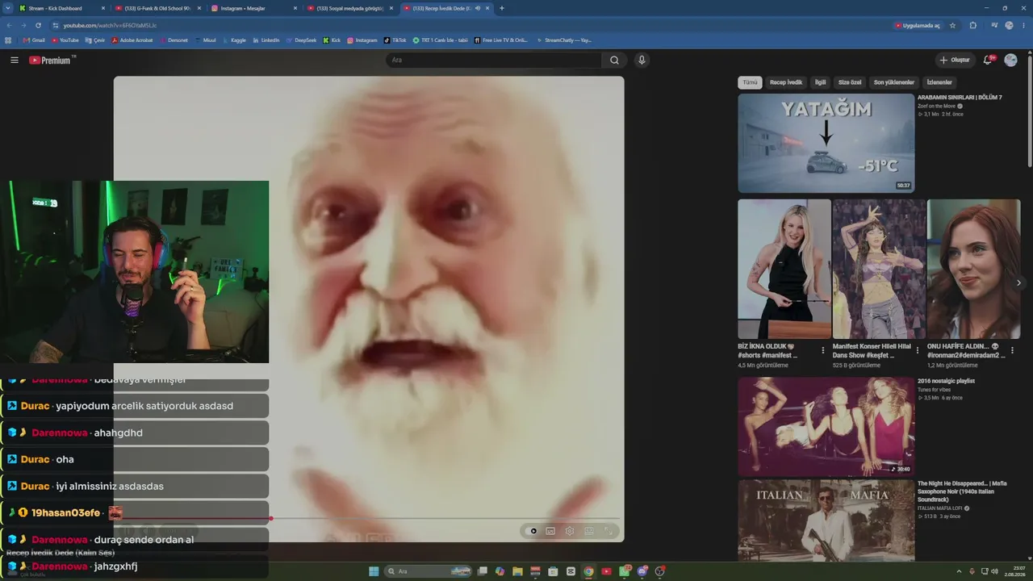This screenshot has width=1033, height=581.
Task: Open YouTube notifications bell
Action: (x=988, y=60)
